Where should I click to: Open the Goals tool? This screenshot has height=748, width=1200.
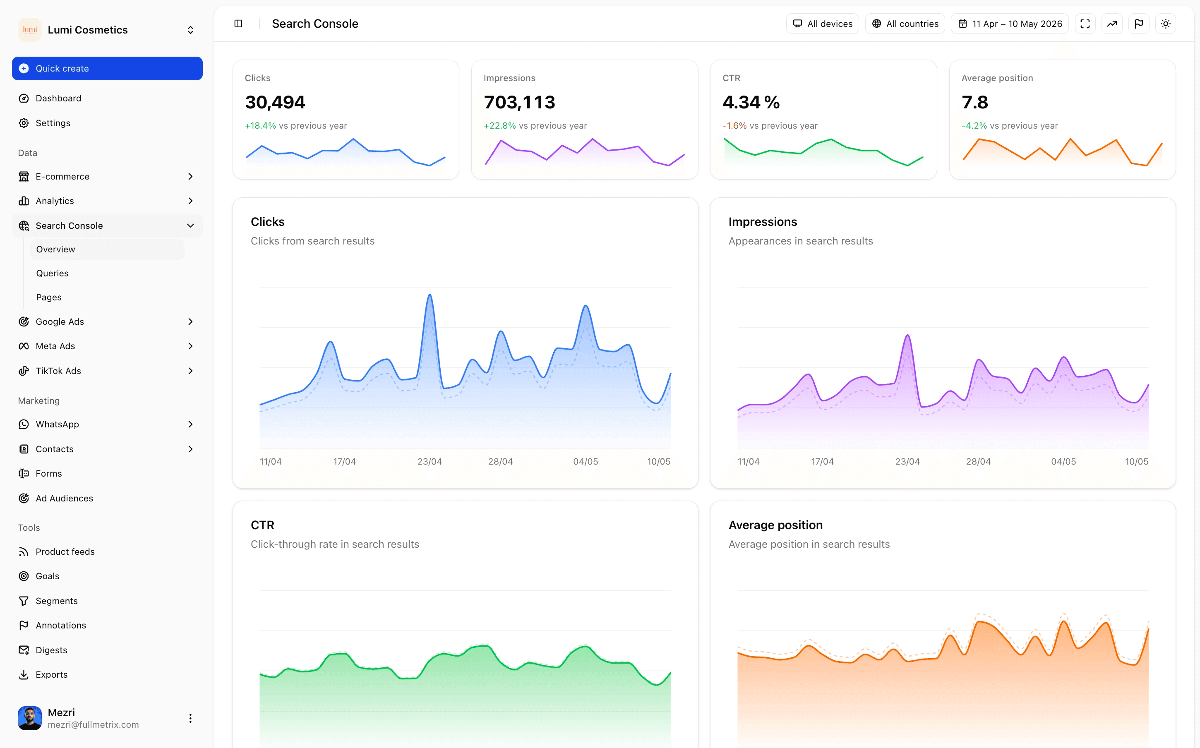pyautogui.click(x=107, y=576)
